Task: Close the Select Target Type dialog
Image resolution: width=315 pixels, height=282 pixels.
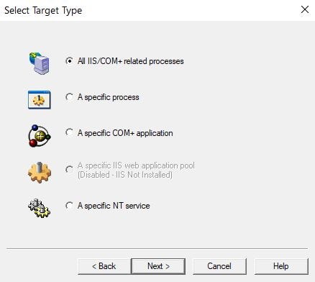Action: (x=305, y=9)
